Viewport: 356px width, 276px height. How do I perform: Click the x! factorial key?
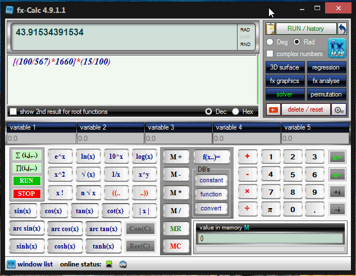click(x=60, y=193)
